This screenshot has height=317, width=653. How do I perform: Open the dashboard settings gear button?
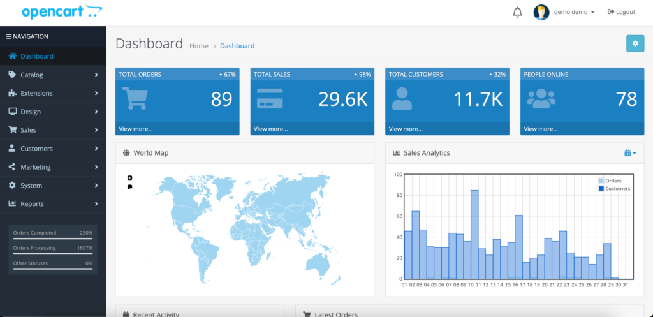[x=635, y=43]
